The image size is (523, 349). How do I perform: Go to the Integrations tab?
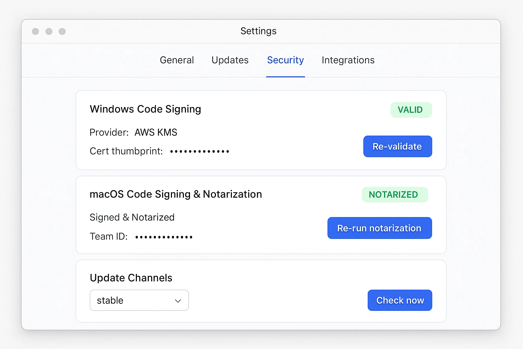[x=348, y=60]
